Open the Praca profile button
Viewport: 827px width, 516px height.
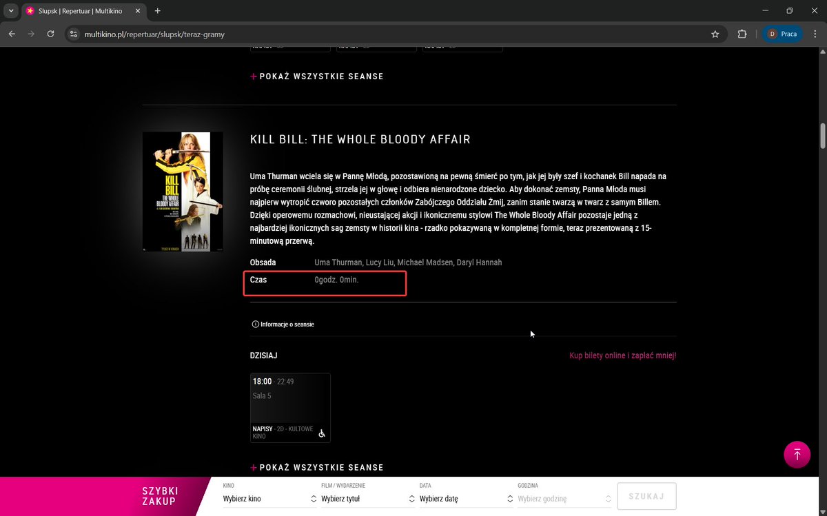tap(783, 34)
